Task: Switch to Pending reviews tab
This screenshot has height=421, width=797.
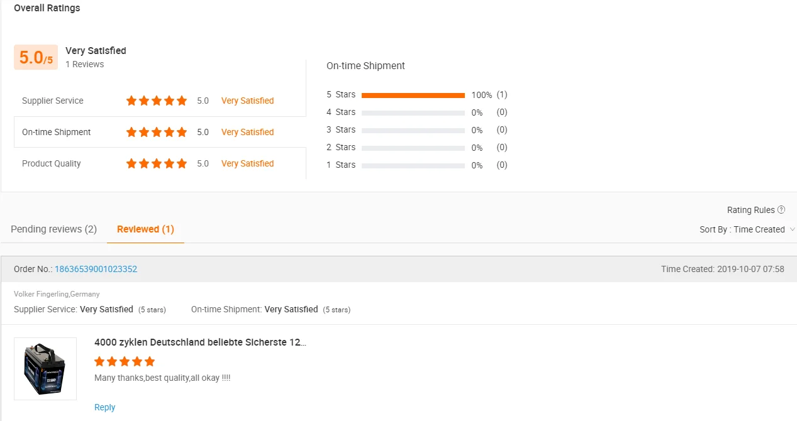Action: coord(54,229)
